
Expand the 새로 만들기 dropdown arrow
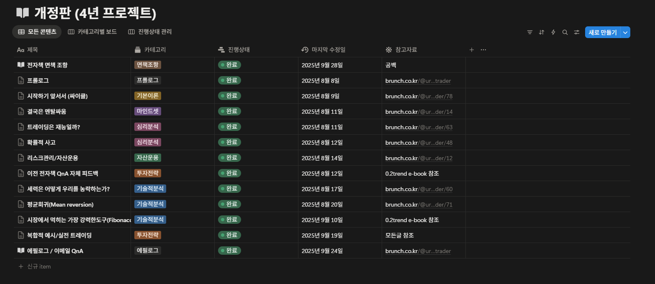[x=625, y=32]
